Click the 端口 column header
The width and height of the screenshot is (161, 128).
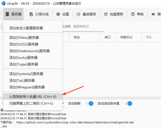pos(108,37)
